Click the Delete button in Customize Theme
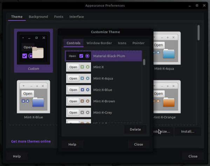The width and height of the screenshot is (210, 166). pyautogui.click(x=135, y=129)
